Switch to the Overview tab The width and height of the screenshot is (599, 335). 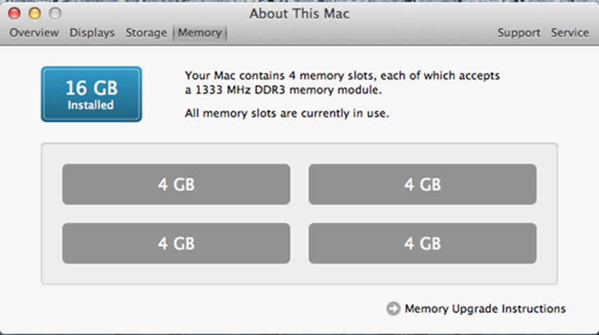[x=34, y=33]
